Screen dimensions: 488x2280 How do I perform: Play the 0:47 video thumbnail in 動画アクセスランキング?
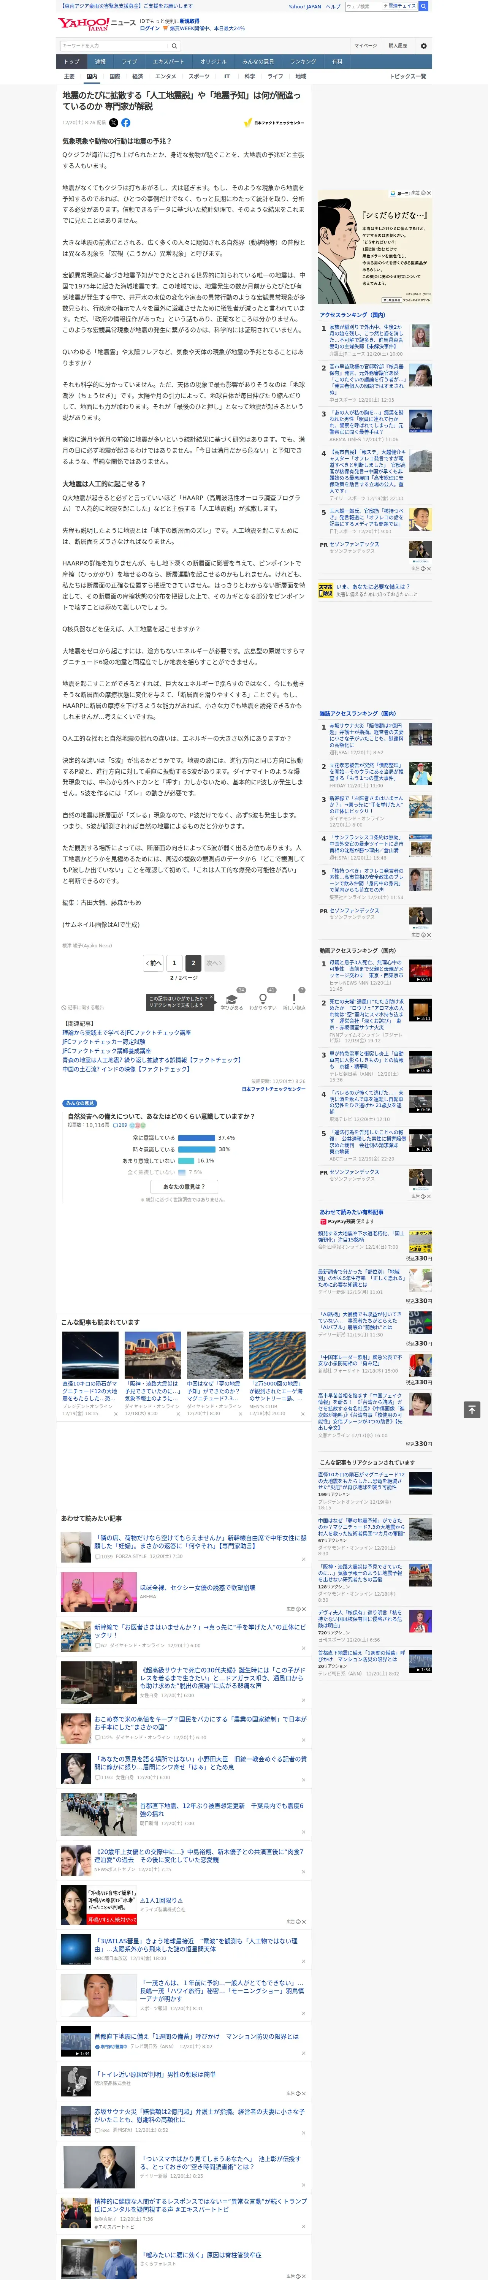(421, 971)
